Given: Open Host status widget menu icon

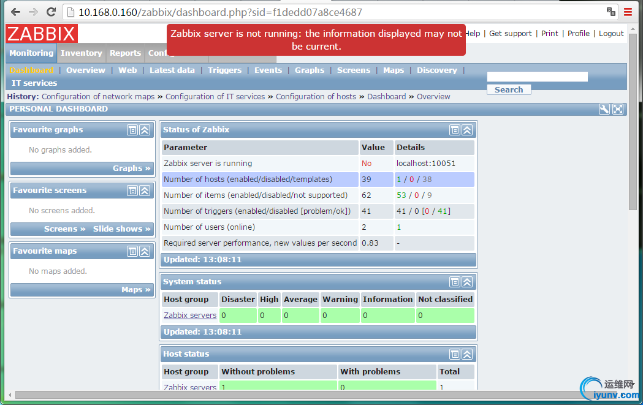Looking at the screenshot, I should click(x=454, y=354).
